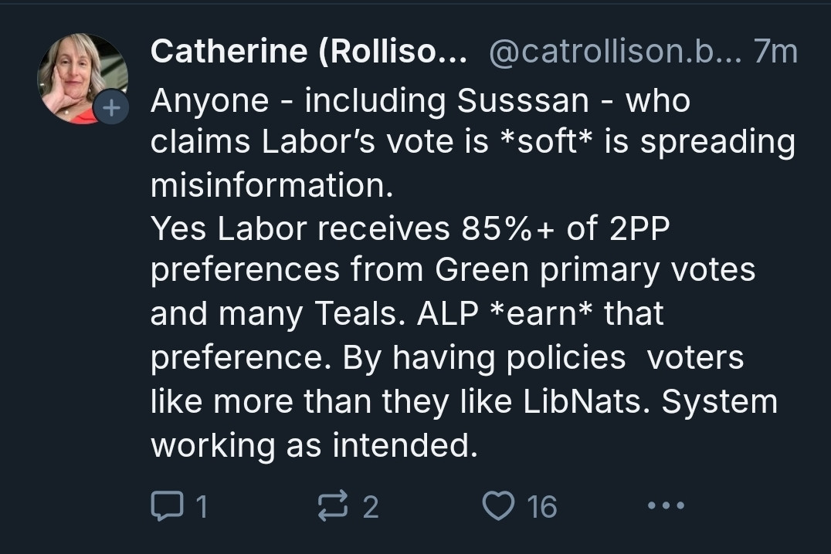831x554 pixels.
Task: Click the display name Catherine (Rolliso...
Action: 309,52
